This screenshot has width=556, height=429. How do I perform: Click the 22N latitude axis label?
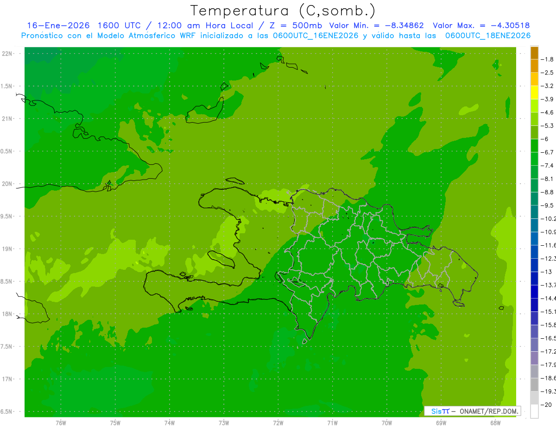click(7, 54)
